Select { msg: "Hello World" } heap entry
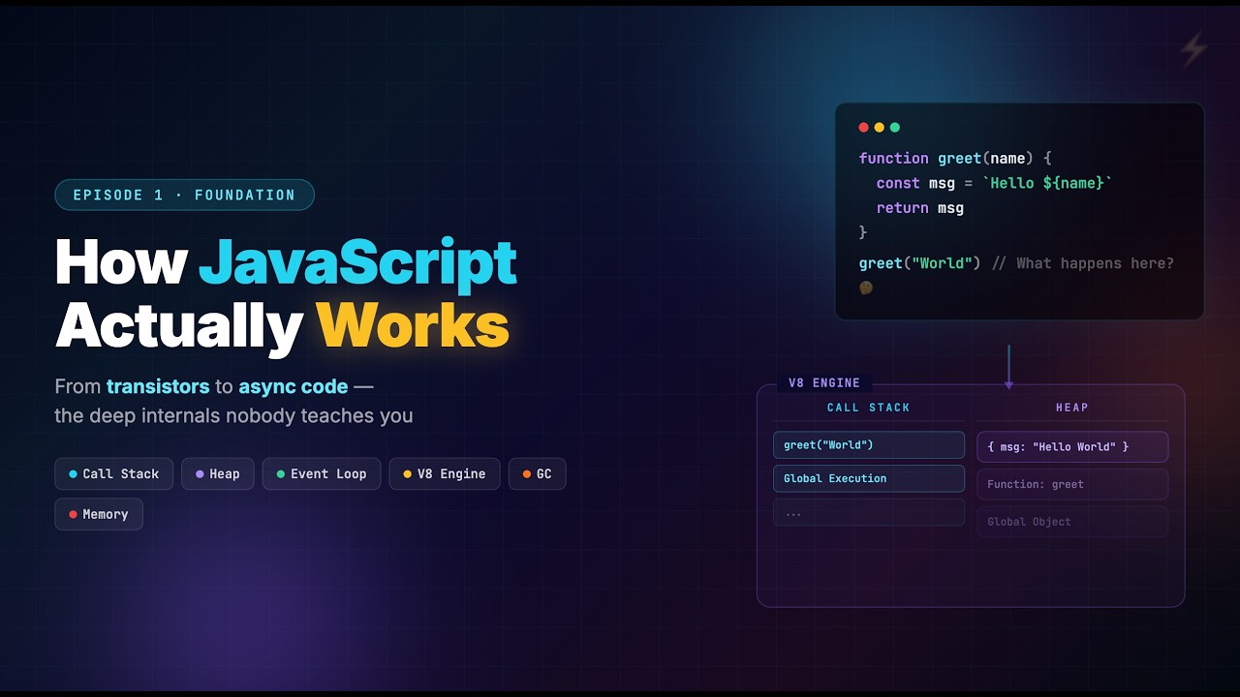1240x697 pixels. 1072,446
